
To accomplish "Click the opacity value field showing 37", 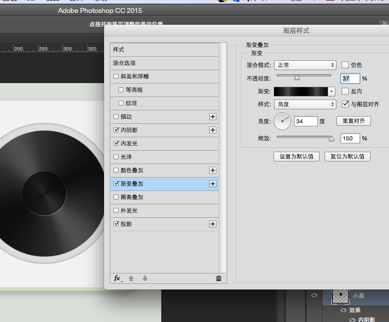I will click(350, 78).
